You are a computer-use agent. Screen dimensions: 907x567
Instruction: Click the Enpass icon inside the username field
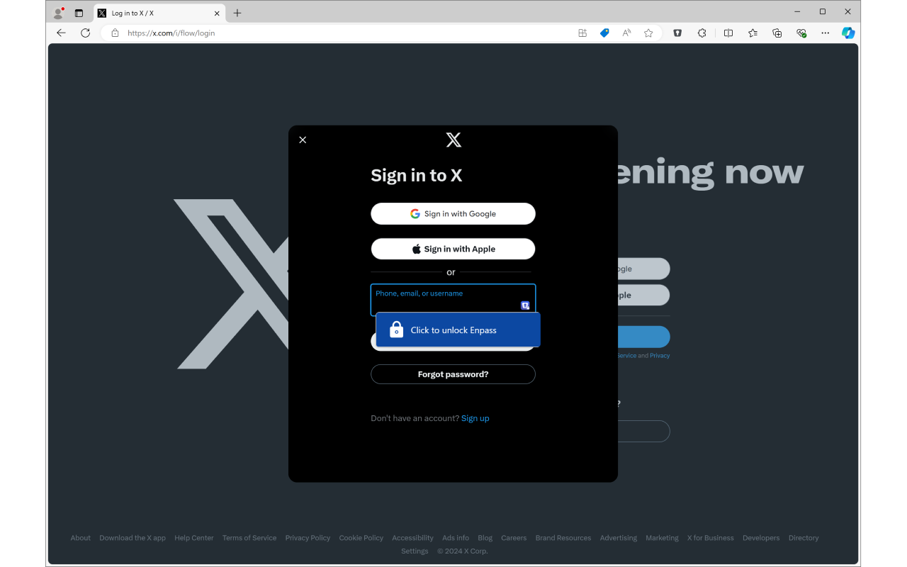pyautogui.click(x=525, y=305)
